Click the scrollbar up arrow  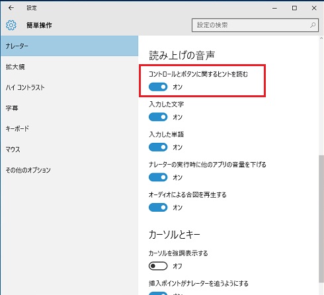(x=321, y=38)
